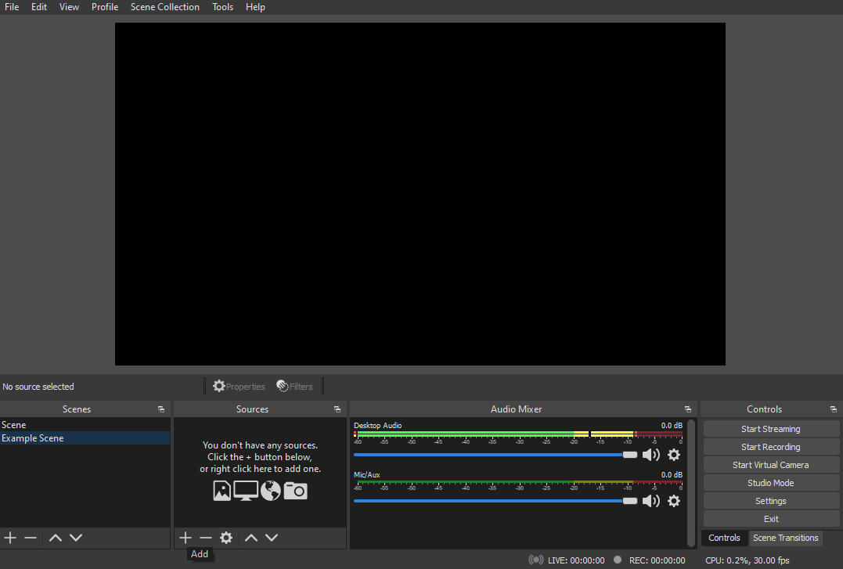
Task: Undock the Audio Mixer panel
Action: [x=687, y=409]
